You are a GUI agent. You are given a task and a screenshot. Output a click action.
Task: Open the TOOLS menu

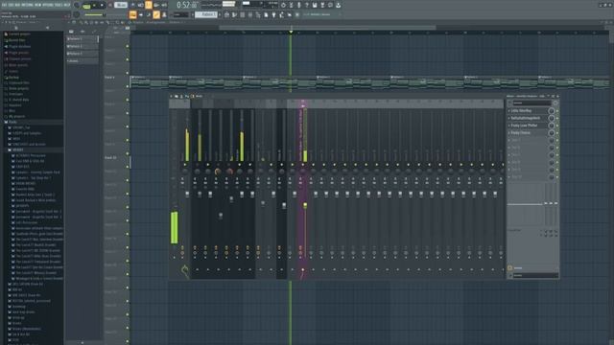pos(59,5)
